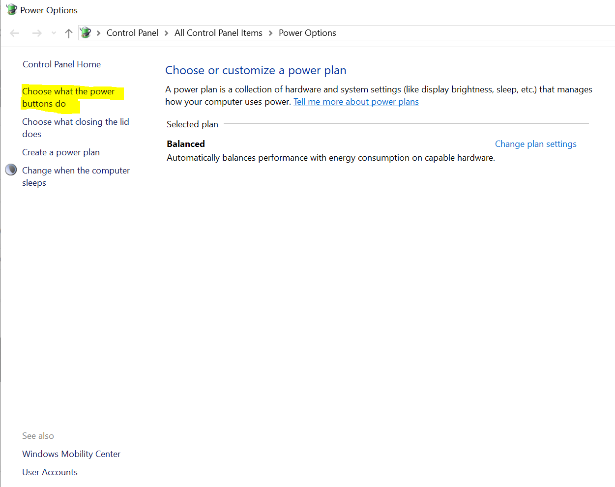This screenshot has height=487, width=615.
Task: Launch Windows Mobility Center
Action: click(x=71, y=454)
